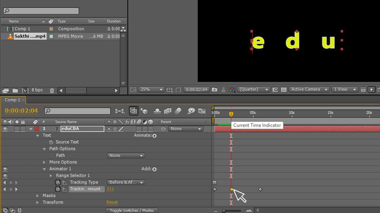The width and height of the screenshot is (380, 213).
Task: Click the Draft 3D icon
Action: click(x=144, y=111)
